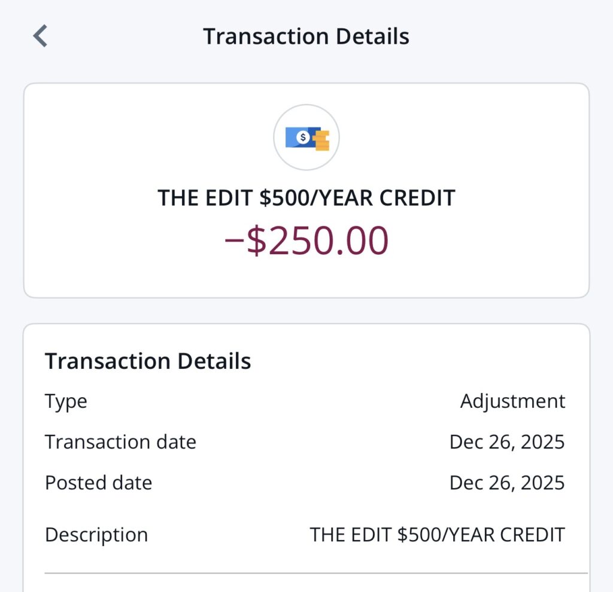Click the cash and coins transaction icon

306,138
